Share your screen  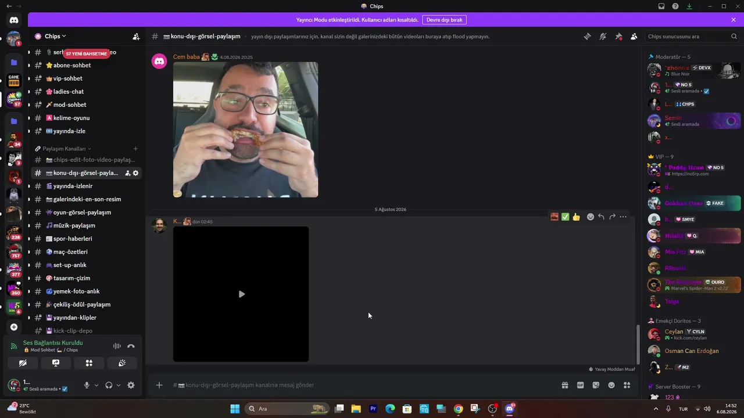pos(56,363)
